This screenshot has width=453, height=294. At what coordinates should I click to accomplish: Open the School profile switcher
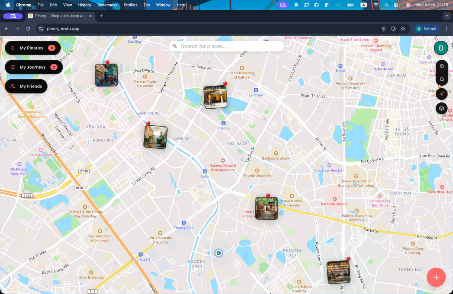pos(426,29)
